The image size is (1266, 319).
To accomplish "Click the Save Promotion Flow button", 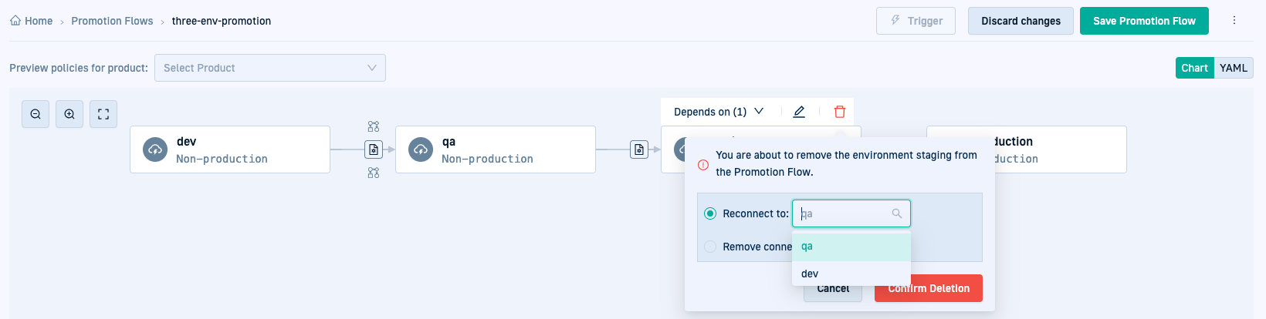I will pos(1144,21).
